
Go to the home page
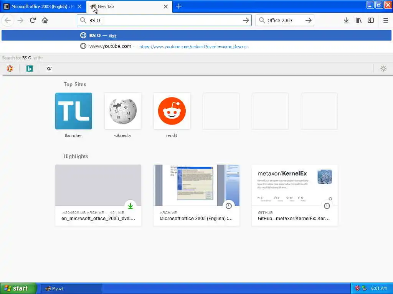45,20
